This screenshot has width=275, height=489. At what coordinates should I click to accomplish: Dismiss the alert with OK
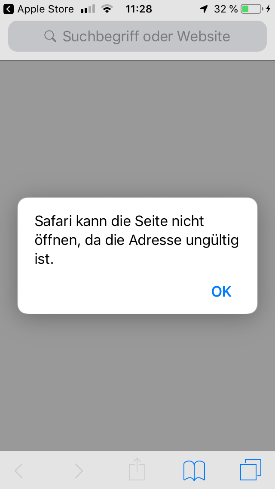221,291
